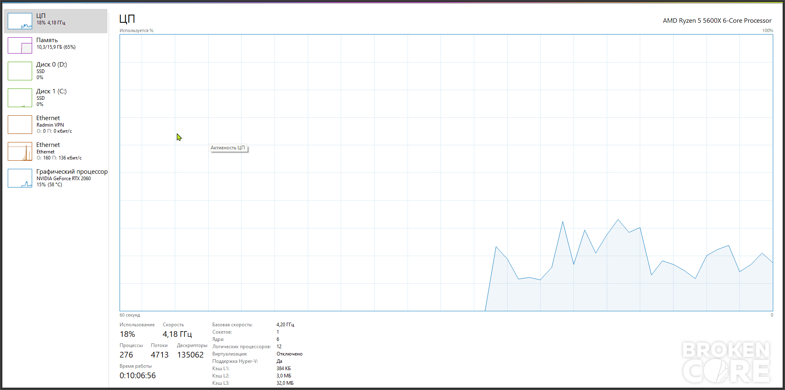Click the Время работы label

pos(135,366)
